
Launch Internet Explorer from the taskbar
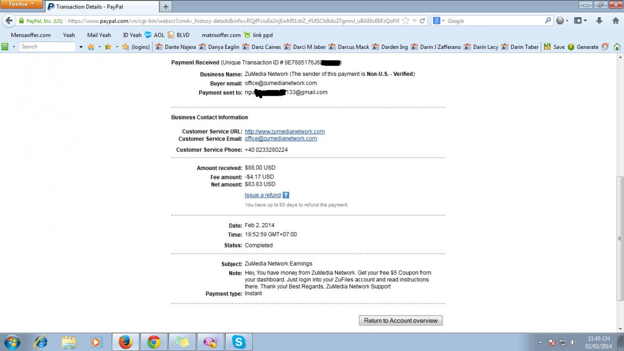coord(41,342)
